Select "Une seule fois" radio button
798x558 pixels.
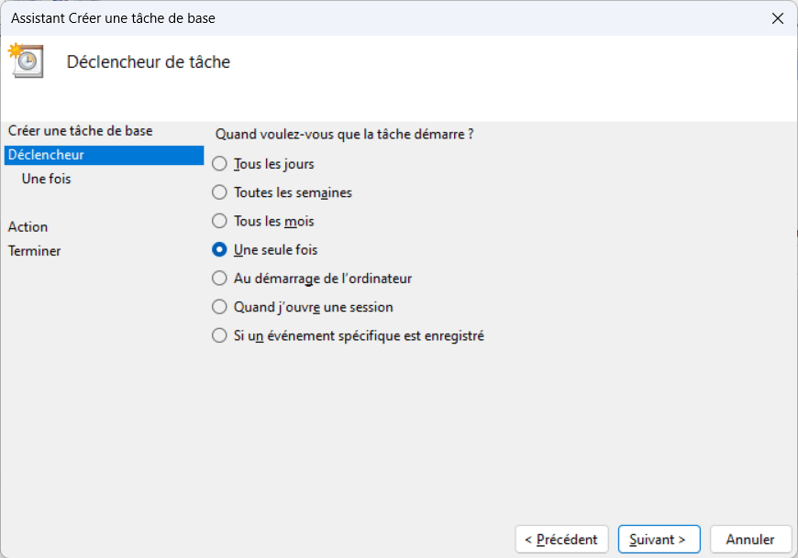[219, 249]
